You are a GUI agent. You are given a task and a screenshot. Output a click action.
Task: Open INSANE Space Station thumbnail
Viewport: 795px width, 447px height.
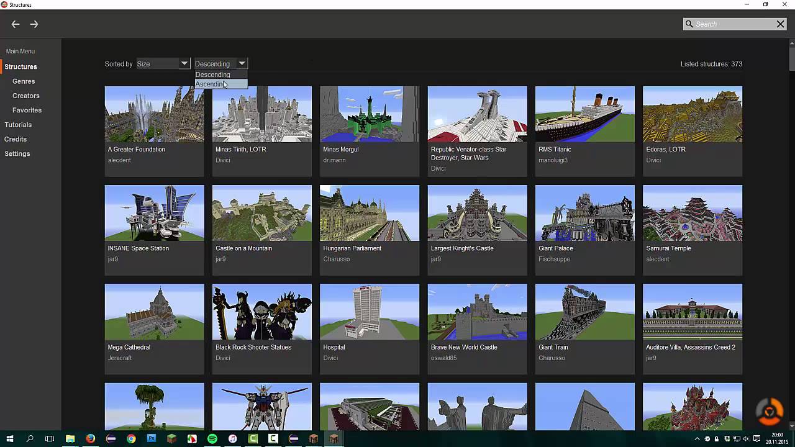click(x=155, y=213)
